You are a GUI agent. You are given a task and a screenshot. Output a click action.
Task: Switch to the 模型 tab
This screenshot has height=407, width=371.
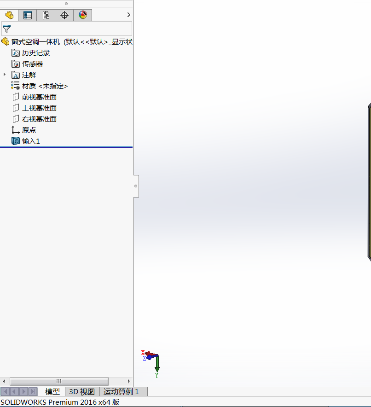pyautogui.click(x=52, y=391)
